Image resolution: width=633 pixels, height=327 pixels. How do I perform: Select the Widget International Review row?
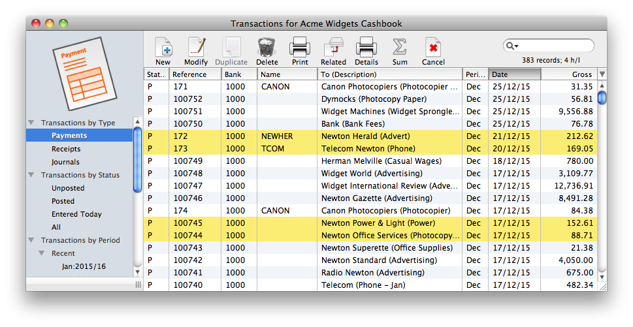370,186
